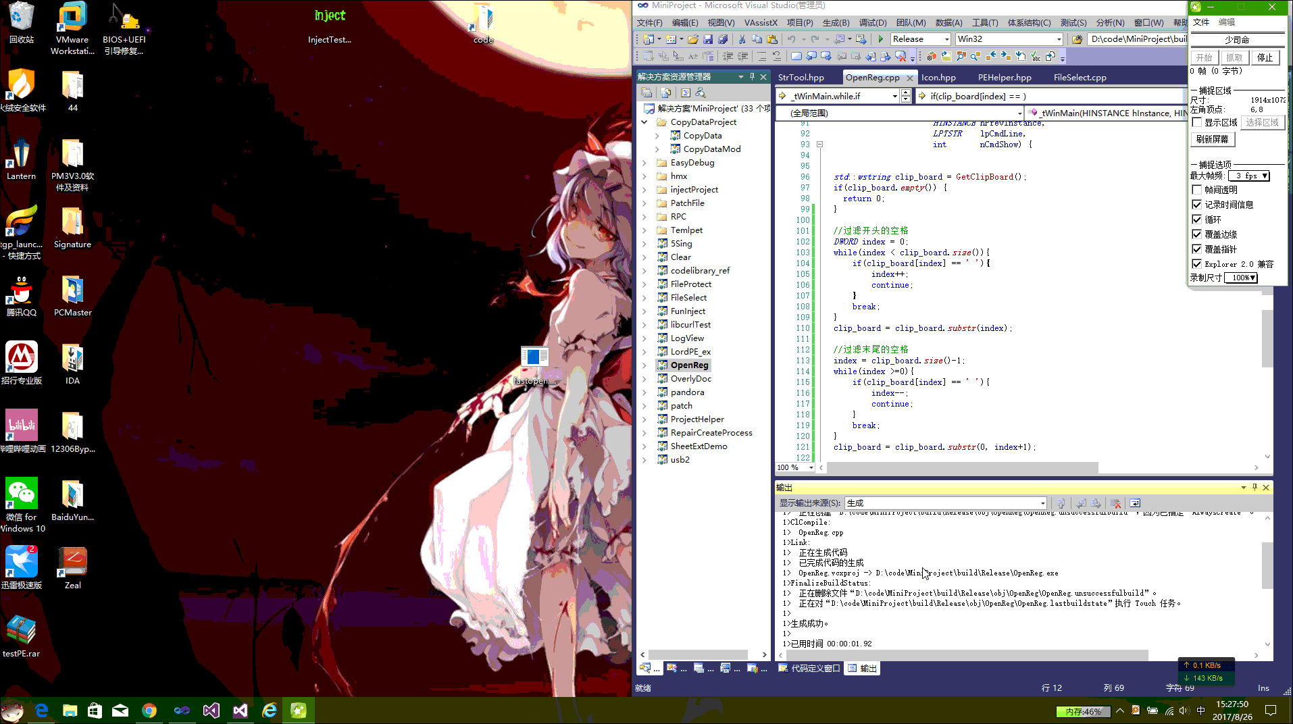Click the Copy icon in Visual Studio toolbar
The height and width of the screenshot is (724, 1293).
point(757,39)
